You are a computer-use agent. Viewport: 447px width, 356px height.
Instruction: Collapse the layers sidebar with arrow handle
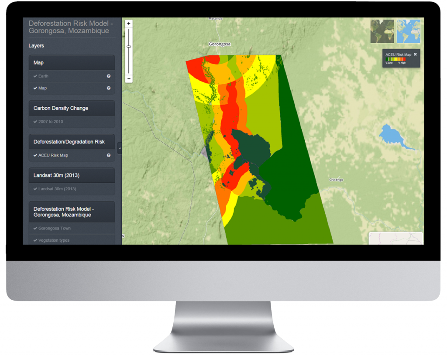tap(120, 148)
